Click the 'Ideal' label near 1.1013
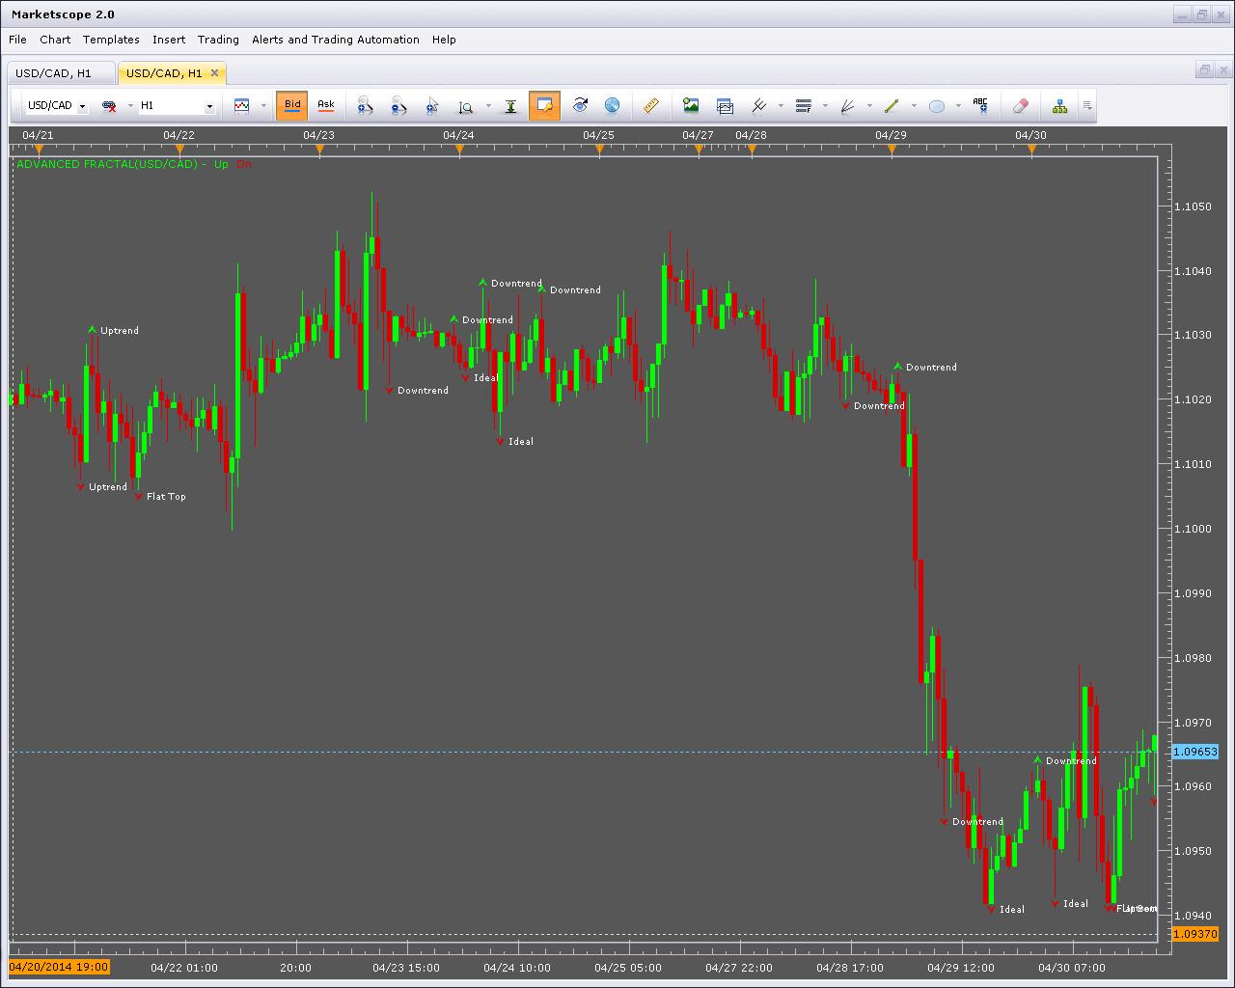Image resolution: width=1235 pixels, height=988 pixels. (521, 442)
